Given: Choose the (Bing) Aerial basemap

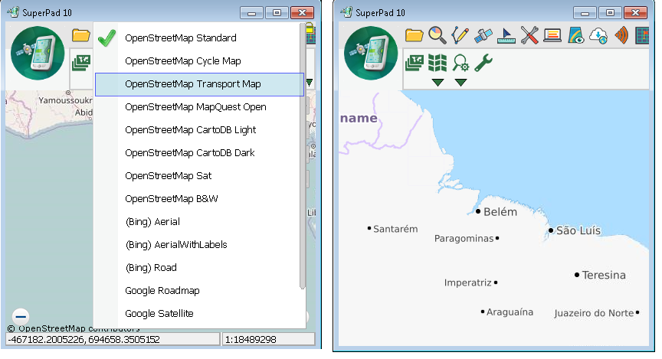Looking at the screenshot, I should tap(199, 222).
